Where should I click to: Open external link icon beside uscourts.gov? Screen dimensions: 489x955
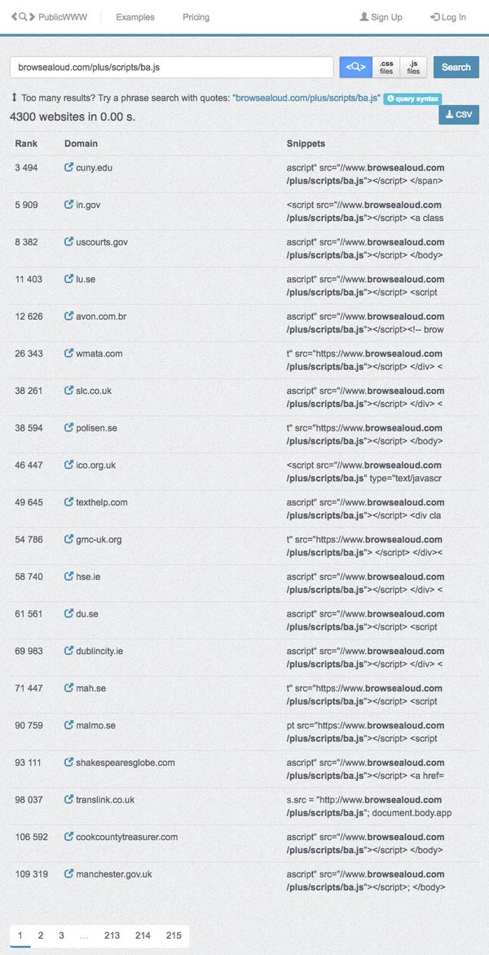click(68, 241)
